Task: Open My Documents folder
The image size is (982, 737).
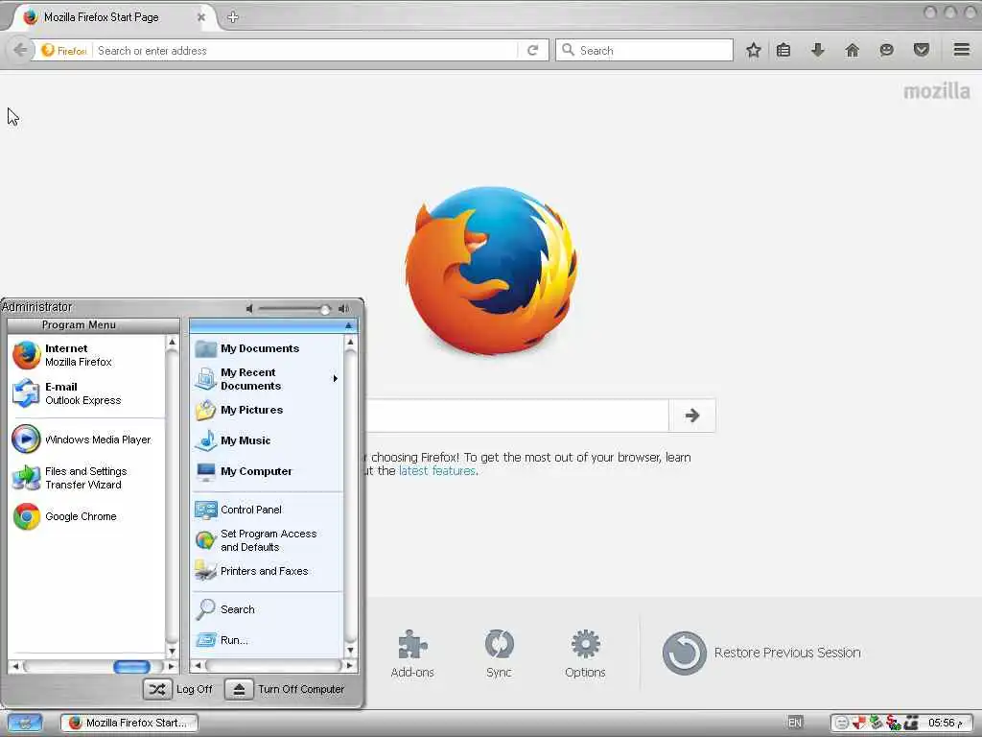Action: (267, 348)
